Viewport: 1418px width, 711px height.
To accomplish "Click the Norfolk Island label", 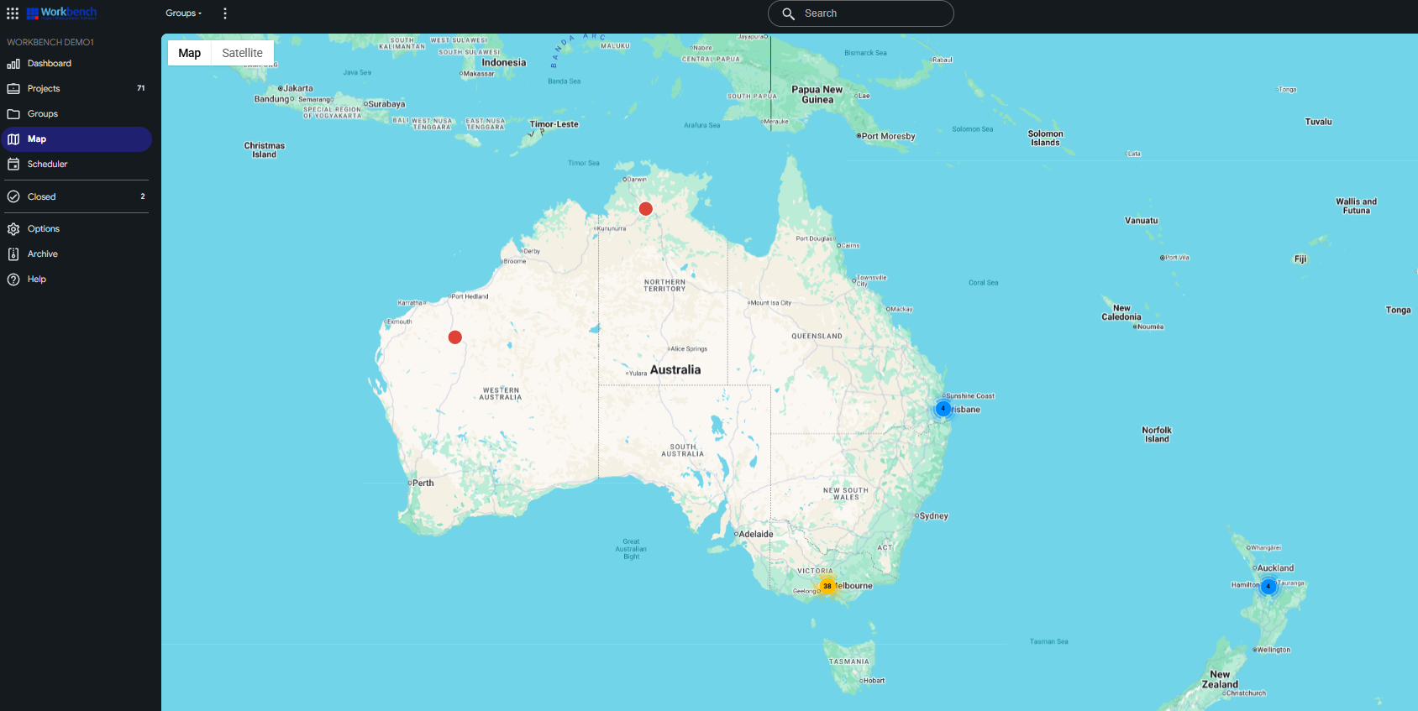I will 1157,435.
